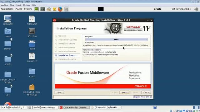
Task: Select Installation Location step
Action: tap(67, 48)
